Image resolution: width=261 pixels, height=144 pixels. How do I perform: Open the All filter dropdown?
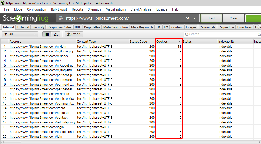[x=20, y=34]
